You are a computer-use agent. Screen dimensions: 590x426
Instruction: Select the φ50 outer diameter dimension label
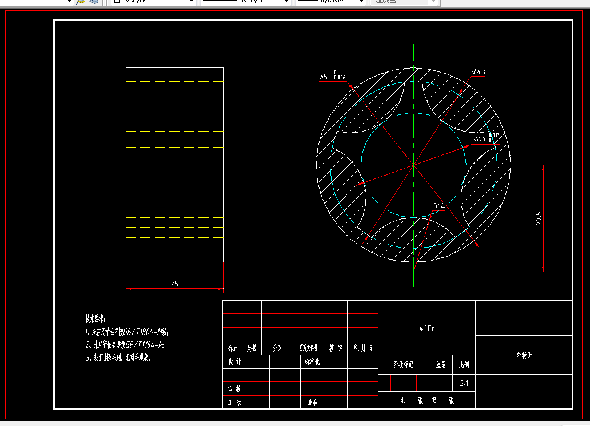point(332,75)
